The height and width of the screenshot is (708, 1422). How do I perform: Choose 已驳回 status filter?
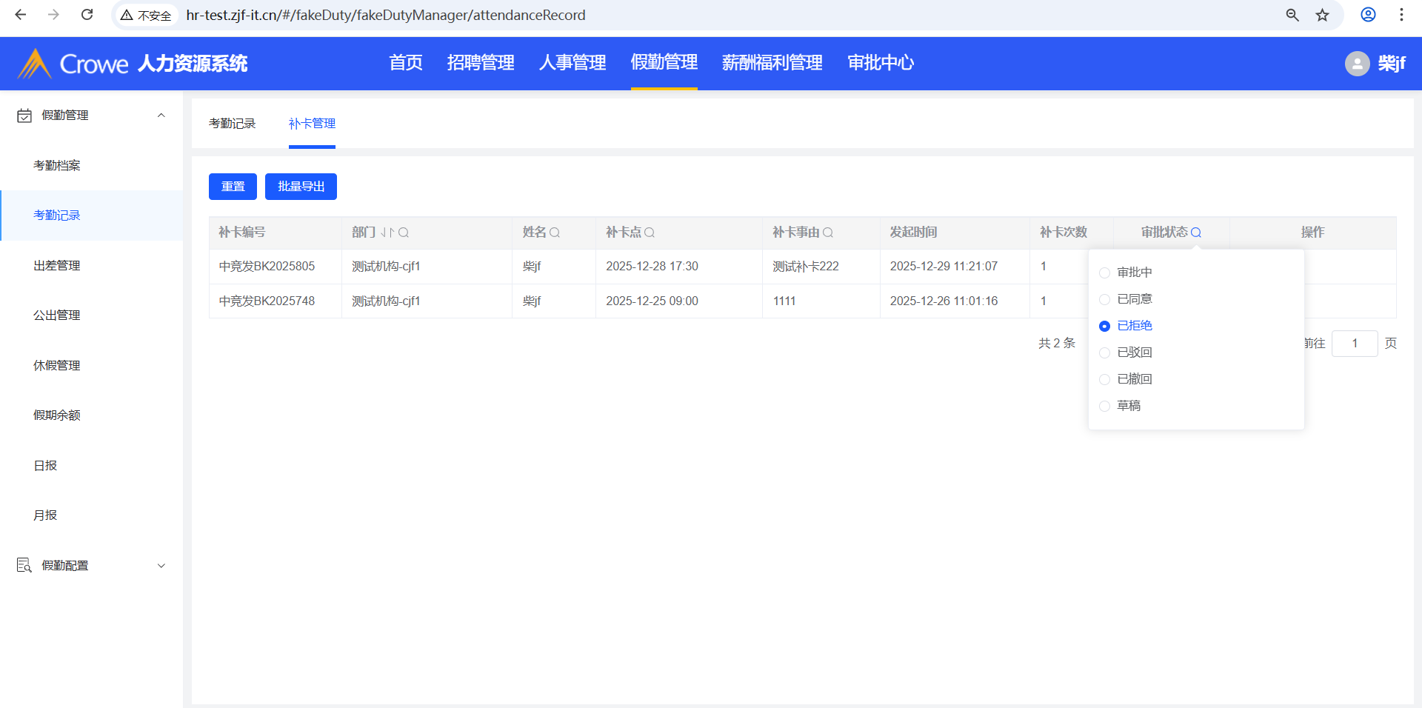(x=1105, y=353)
